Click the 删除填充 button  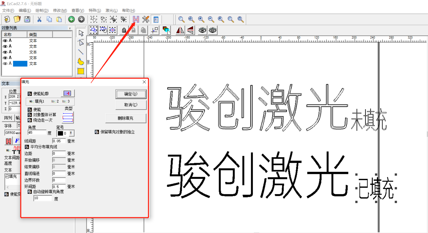pos(126,118)
